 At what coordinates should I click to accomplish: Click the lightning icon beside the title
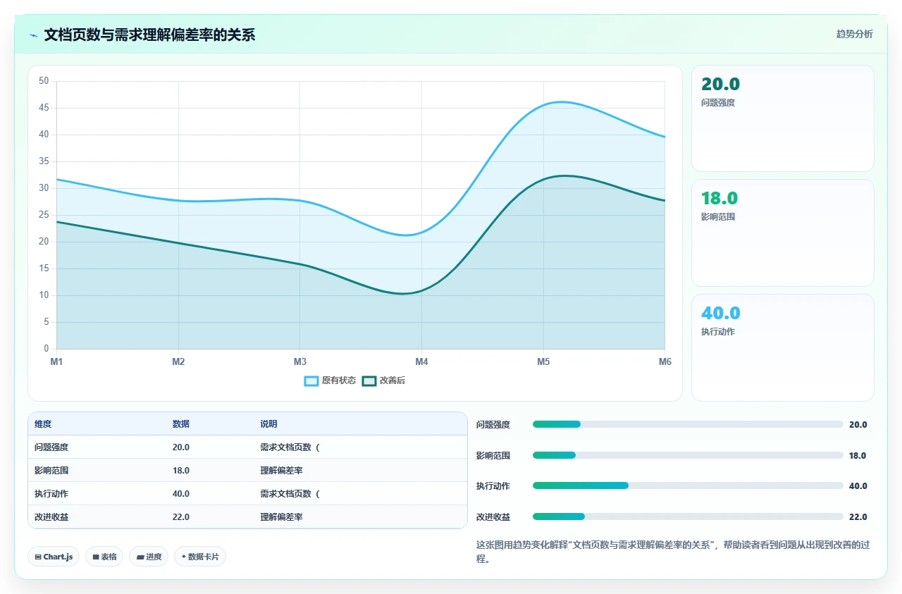click(x=33, y=35)
